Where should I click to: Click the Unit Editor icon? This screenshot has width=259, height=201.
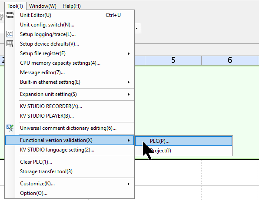point(10,15)
